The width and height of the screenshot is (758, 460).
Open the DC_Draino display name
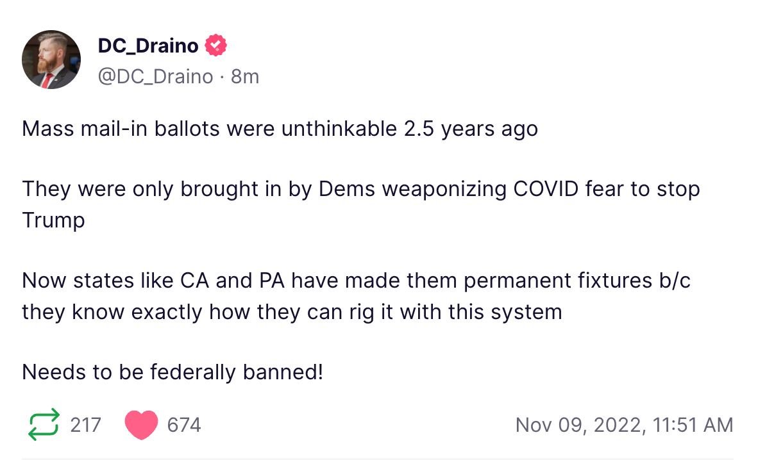[148, 45]
